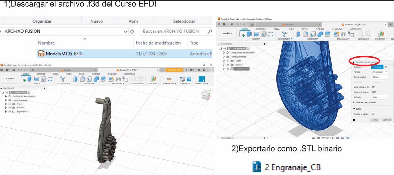Image resolution: width=394 pixels, height=175 pixels.
Task: Enable the Enviar a la utilidad checkbox
Action: tap(373, 114)
